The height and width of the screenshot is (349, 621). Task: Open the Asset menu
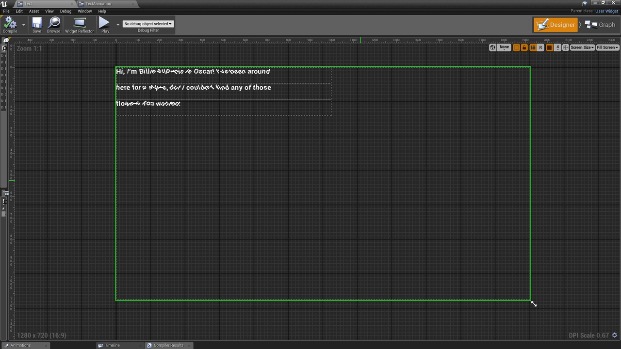coord(34,11)
